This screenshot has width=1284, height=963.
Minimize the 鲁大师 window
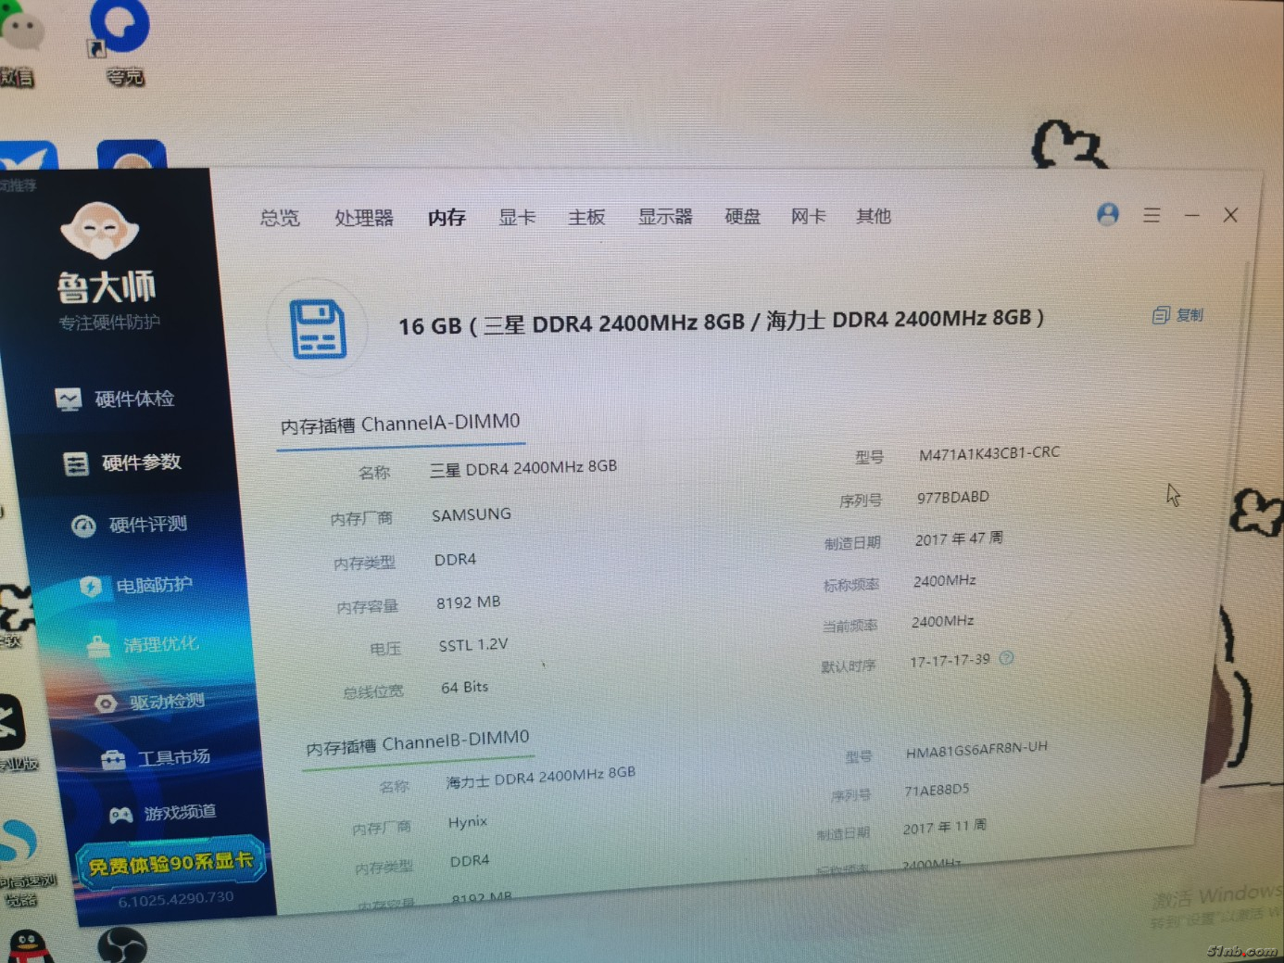tap(1192, 215)
